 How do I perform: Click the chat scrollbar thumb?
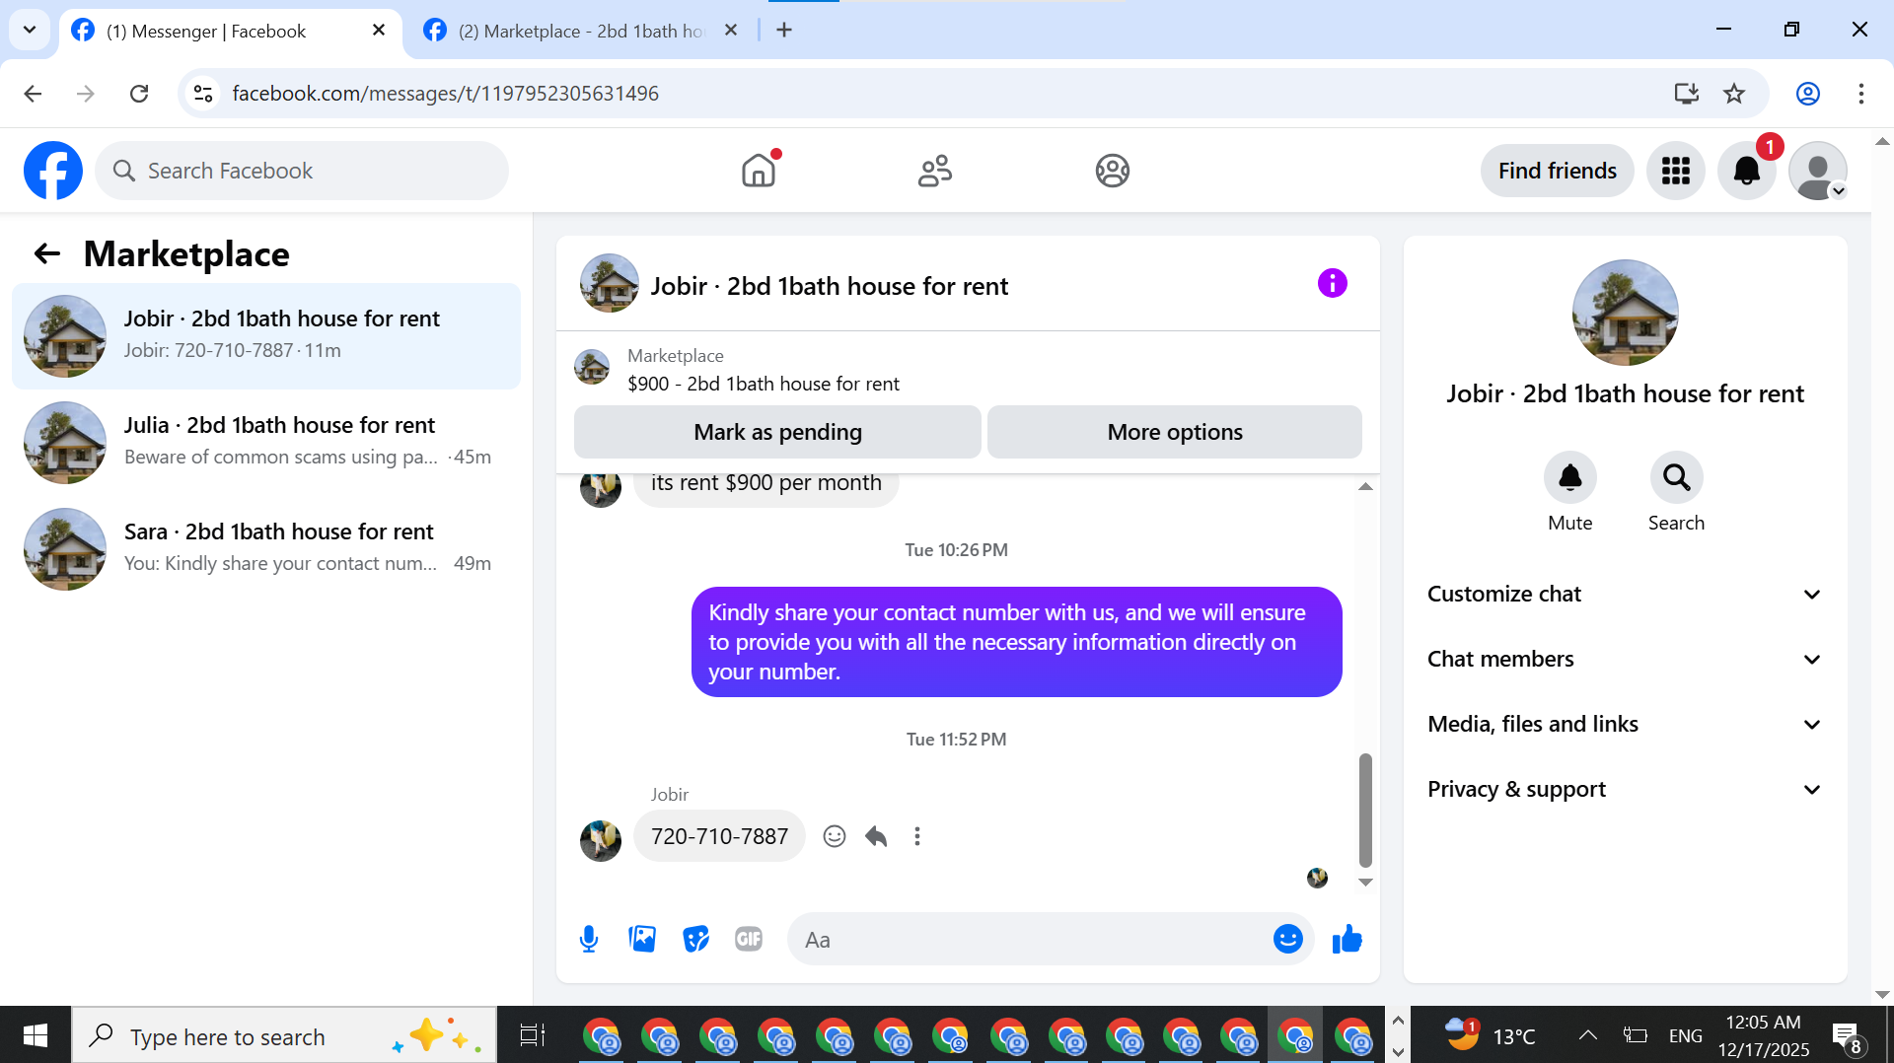click(1365, 810)
